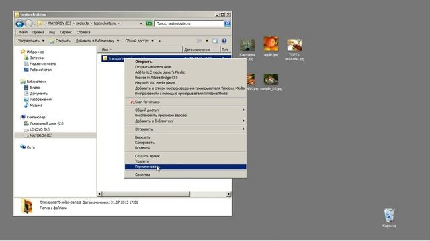The height and width of the screenshot is (241, 430).
Task: Choose Scan for viruses
Action: [185, 102]
